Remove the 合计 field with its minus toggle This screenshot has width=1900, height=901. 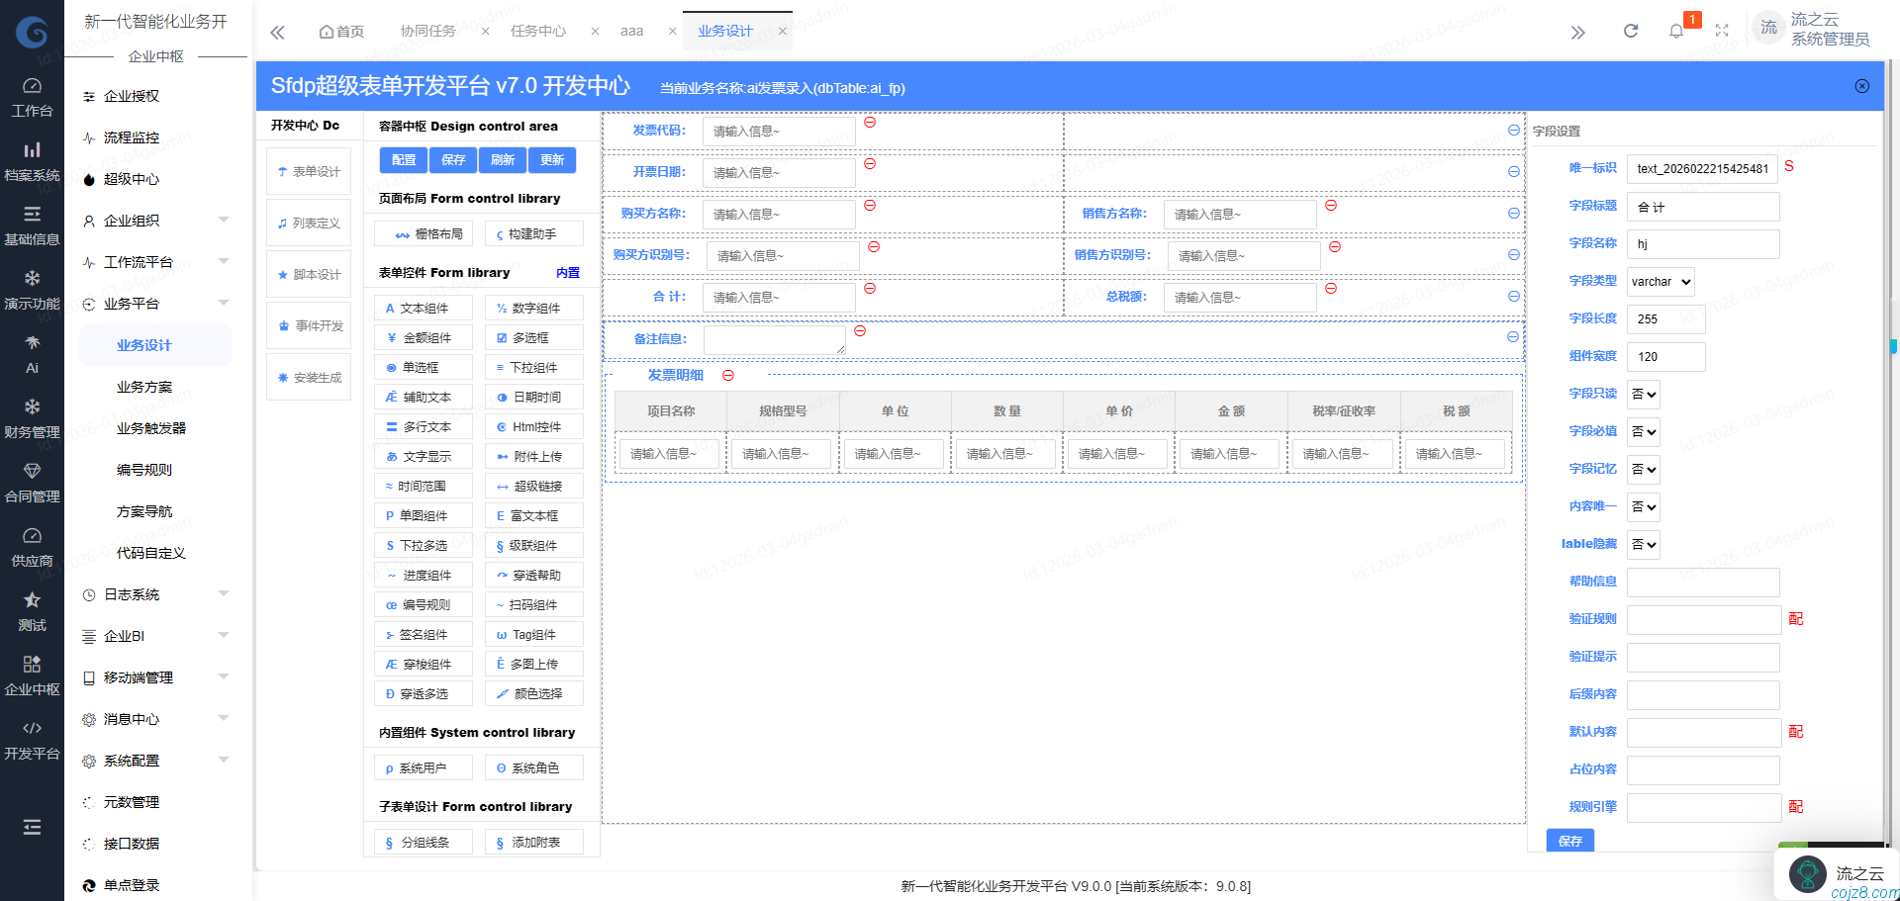click(x=870, y=289)
